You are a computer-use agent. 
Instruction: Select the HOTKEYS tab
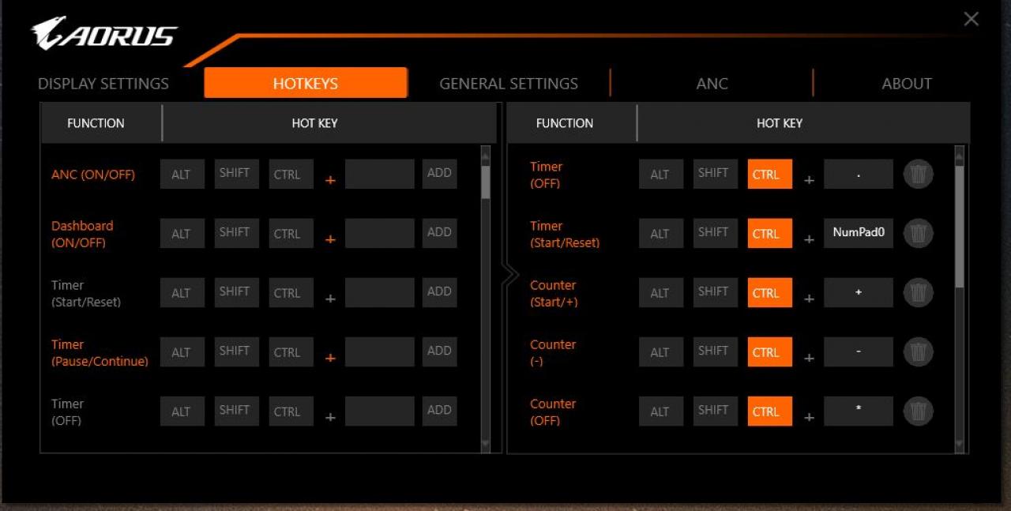(x=306, y=83)
